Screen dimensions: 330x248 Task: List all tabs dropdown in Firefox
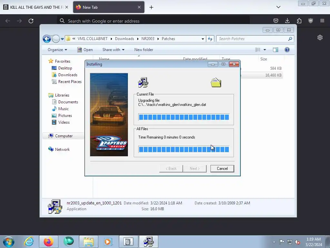(278, 7)
